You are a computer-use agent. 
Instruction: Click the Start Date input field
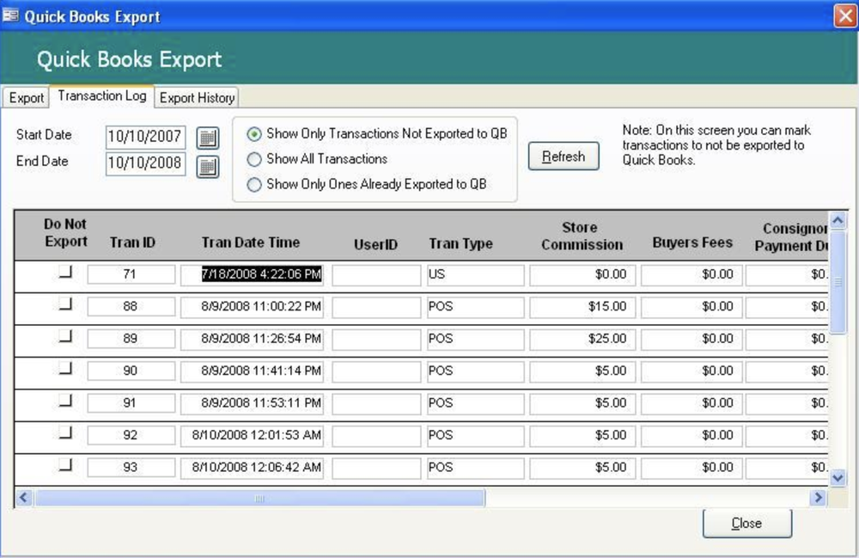click(x=145, y=137)
